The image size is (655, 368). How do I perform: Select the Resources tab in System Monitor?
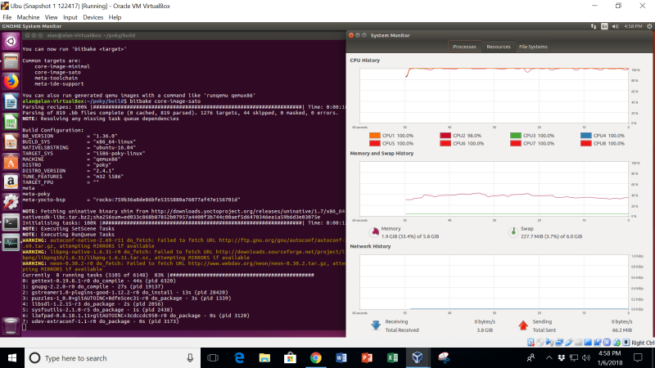[x=499, y=47]
